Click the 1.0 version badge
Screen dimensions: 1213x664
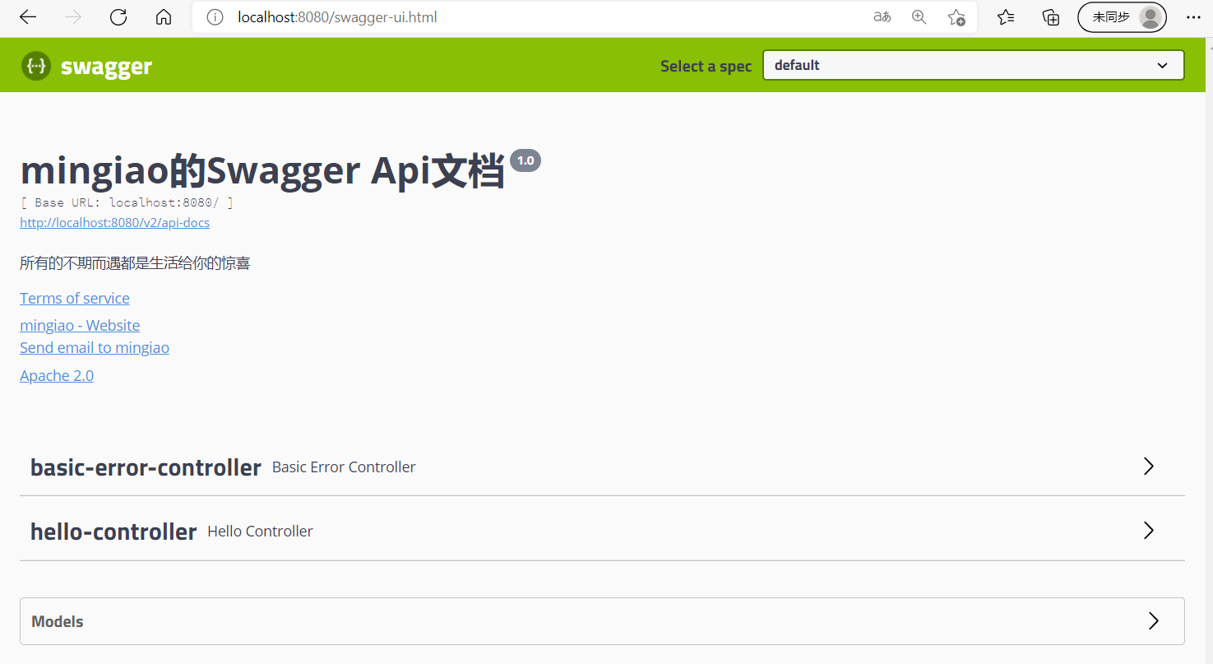click(x=525, y=160)
